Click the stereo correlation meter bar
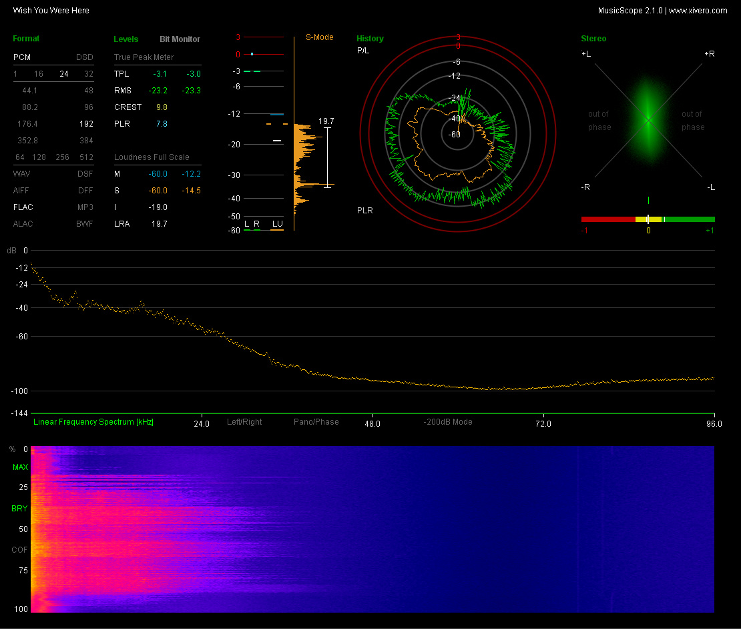741x630 pixels. click(x=648, y=219)
